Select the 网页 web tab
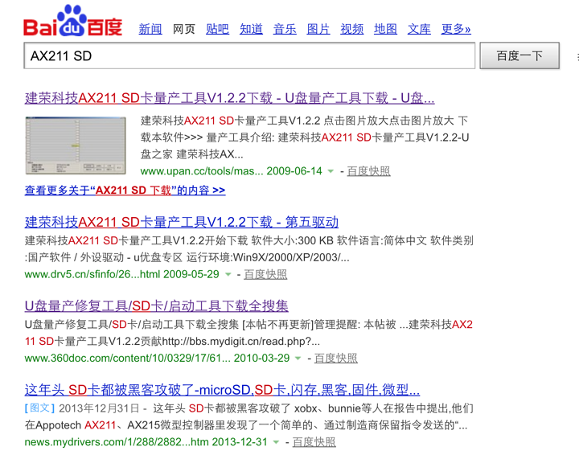The height and width of the screenshot is (455, 579). pos(184,29)
